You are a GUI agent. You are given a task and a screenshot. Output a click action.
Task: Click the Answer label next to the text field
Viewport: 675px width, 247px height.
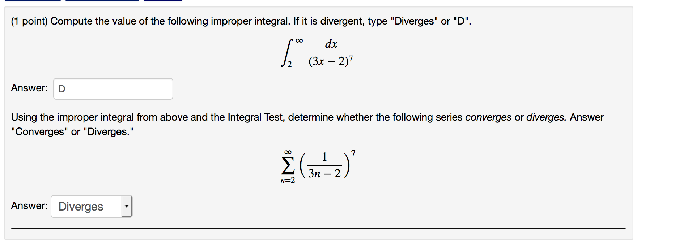pyautogui.click(x=29, y=88)
